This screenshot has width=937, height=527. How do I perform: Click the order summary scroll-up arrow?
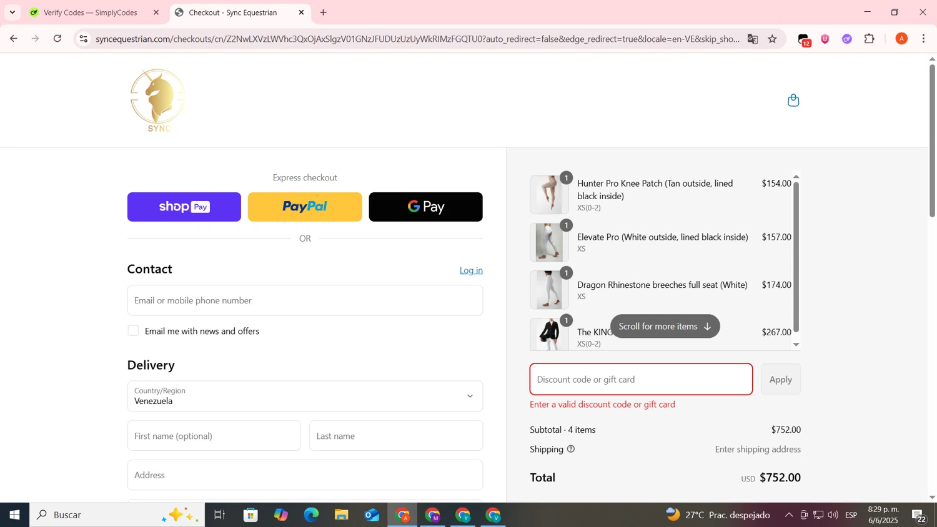pyautogui.click(x=796, y=177)
